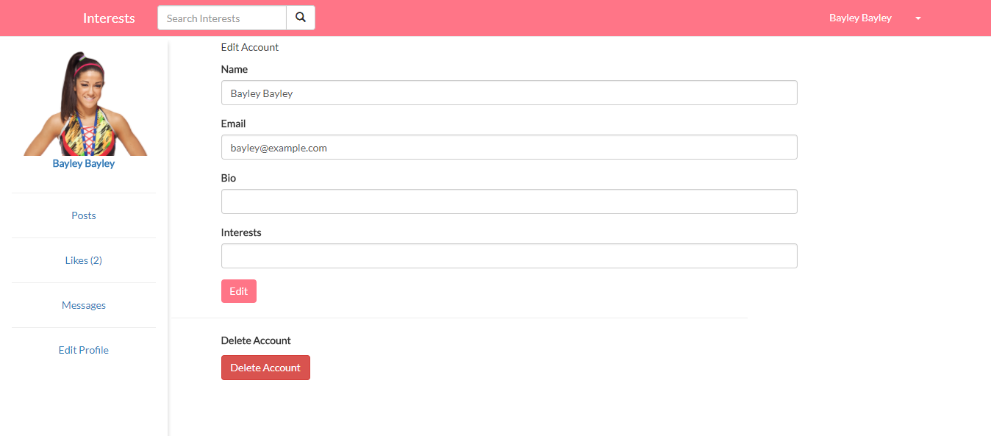Click the Email text field
991x436 pixels.
(509, 147)
